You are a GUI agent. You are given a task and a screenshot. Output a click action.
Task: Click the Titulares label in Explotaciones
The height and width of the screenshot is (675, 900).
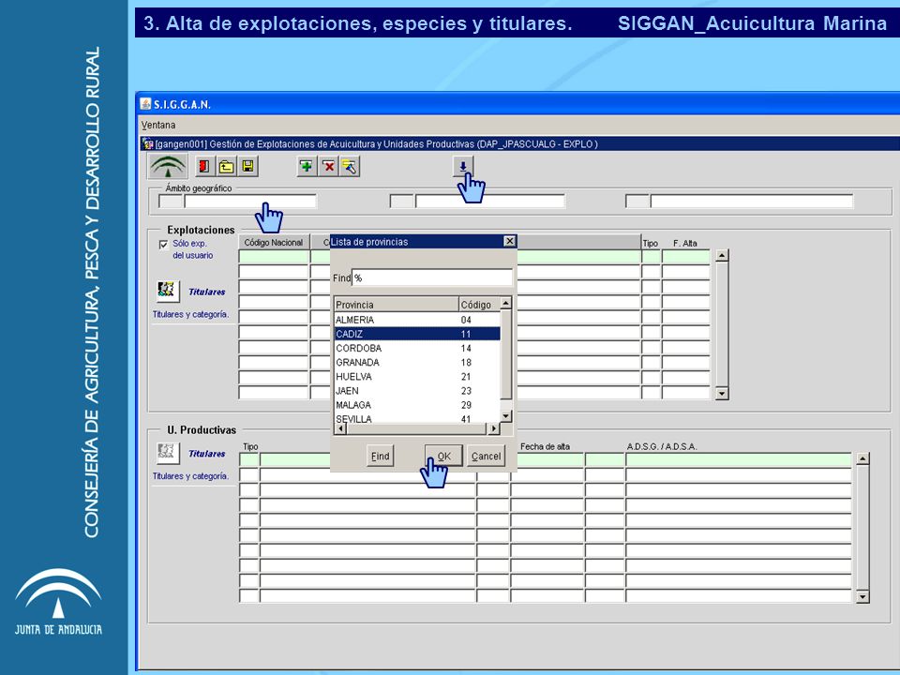tap(206, 292)
